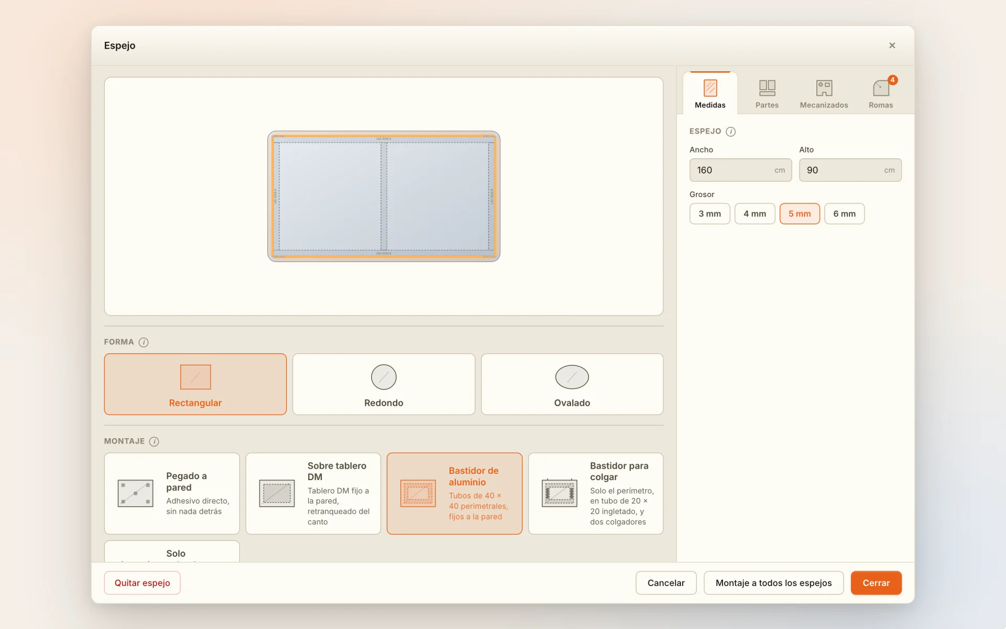Click the mirror preview drawing
Viewport: 1006px width, 629px height.
pyautogui.click(x=384, y=196)
